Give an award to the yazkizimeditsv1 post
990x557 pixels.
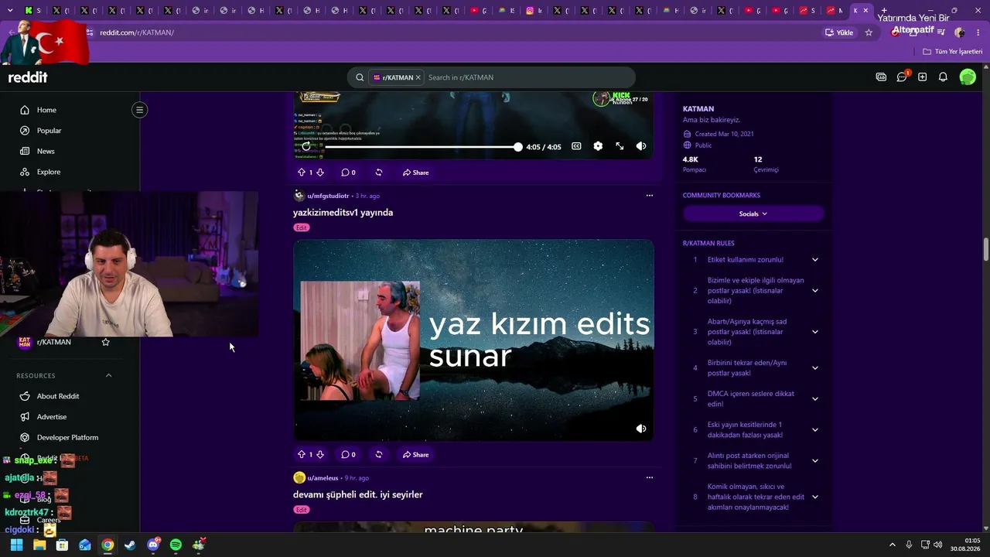pyautogui.click(x=379, y=455)
